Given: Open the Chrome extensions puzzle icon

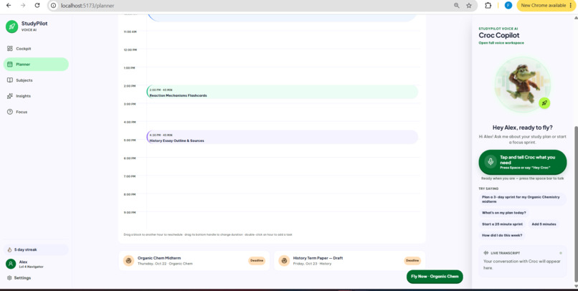Looking at the screenshot, I should coord(488,6).
